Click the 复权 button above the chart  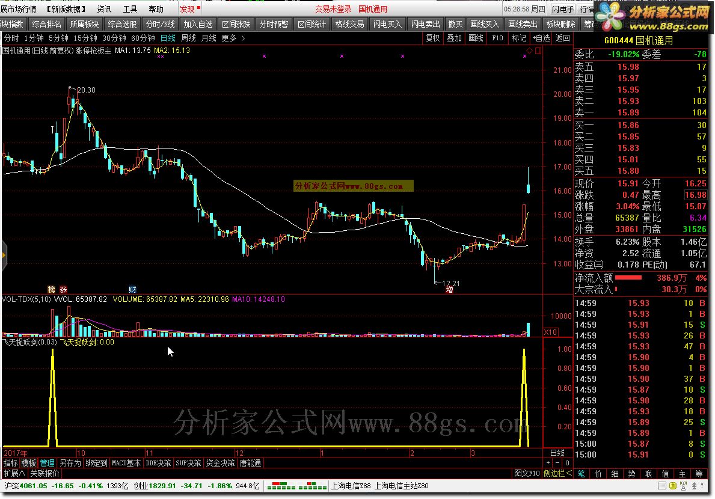[x=433, y=38]
